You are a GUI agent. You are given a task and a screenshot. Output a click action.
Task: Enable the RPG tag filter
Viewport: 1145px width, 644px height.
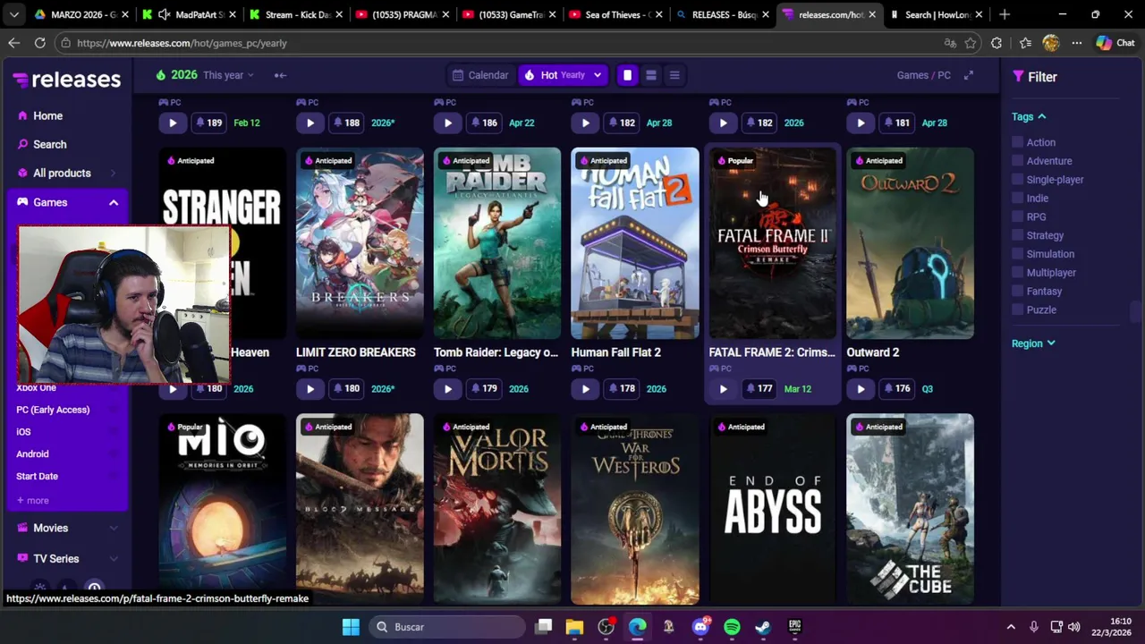1018,216
